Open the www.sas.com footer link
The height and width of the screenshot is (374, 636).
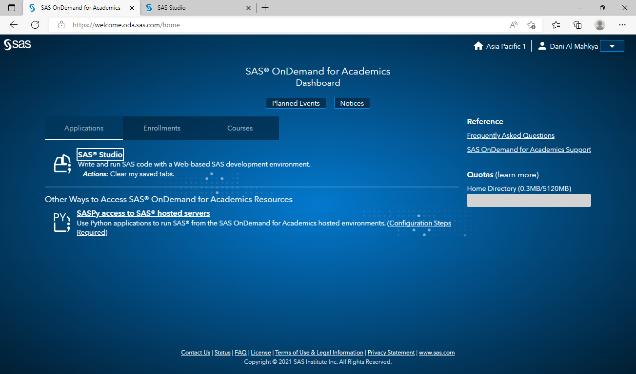click(437, 353)
